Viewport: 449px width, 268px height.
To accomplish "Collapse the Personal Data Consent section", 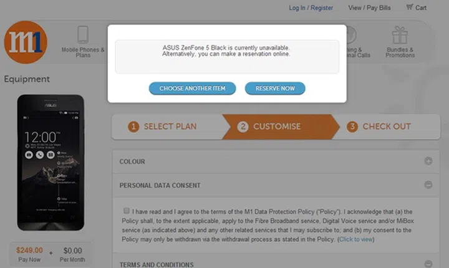I will coord(428,185).
